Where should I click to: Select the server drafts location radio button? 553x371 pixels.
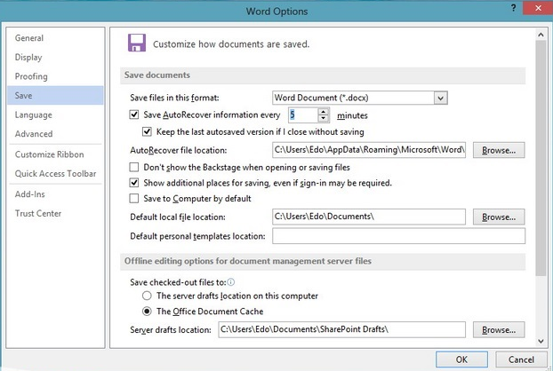click(x=148, y=296)
